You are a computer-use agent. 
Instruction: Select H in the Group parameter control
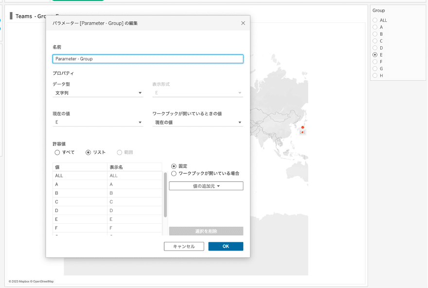(375, 75)
